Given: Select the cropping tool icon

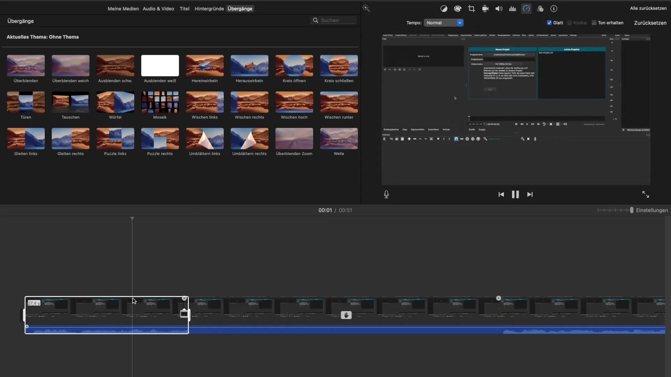Looking at the screenshot, I should [471, 9].
